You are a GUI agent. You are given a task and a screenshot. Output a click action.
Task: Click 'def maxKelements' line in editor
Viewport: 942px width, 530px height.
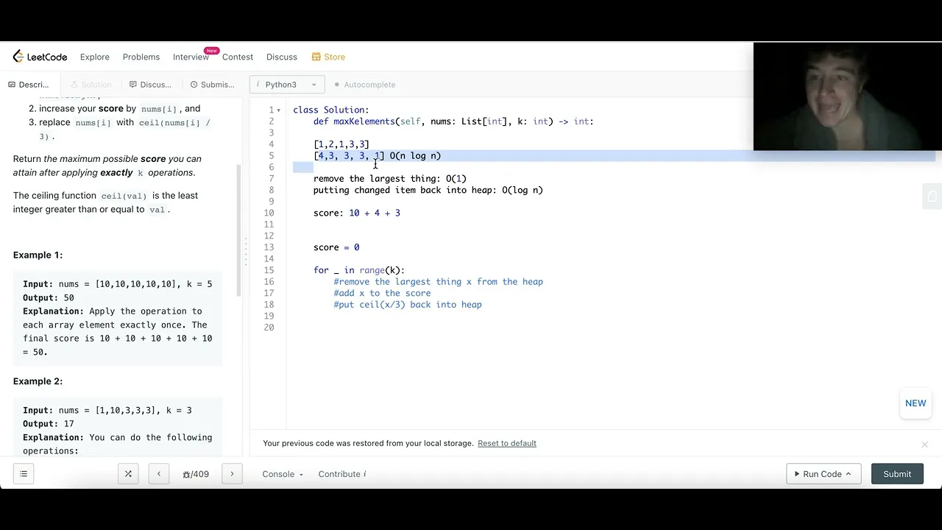453,121
